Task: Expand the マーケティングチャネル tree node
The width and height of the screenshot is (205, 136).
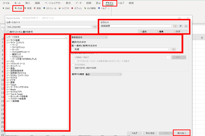Action: (x=7, y=87)
